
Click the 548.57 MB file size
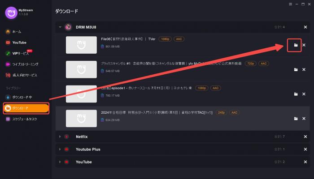pos(113,71)
